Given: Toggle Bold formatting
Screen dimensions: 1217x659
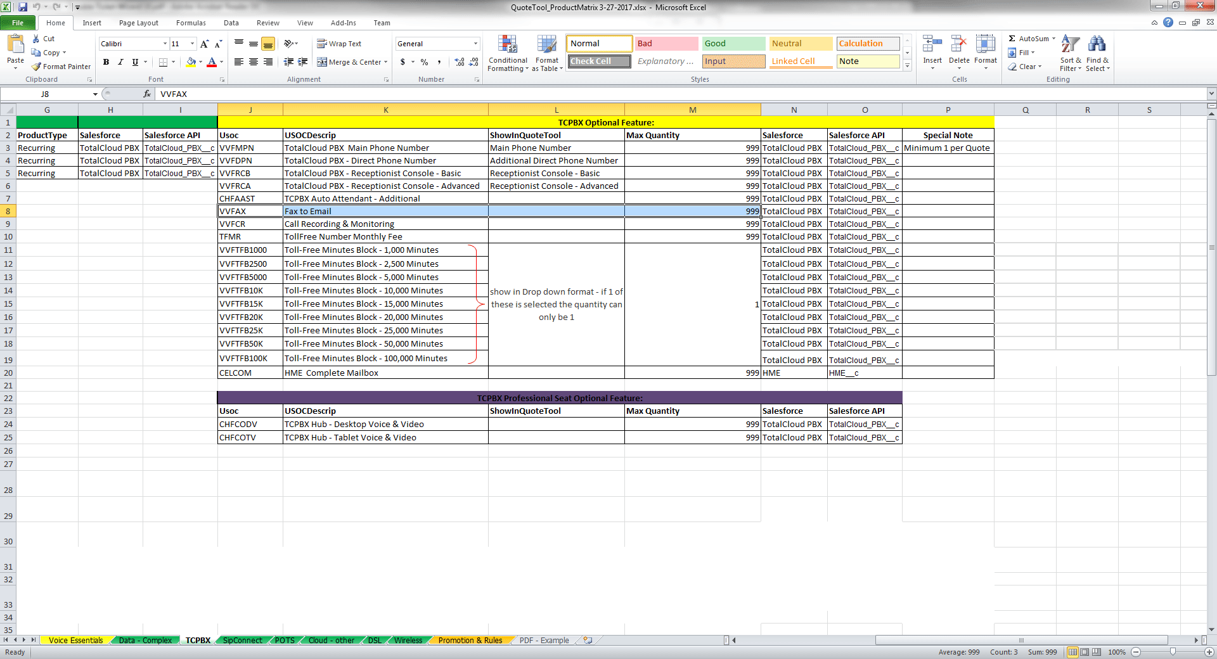Looking at the screenshot, I should 106,62.
